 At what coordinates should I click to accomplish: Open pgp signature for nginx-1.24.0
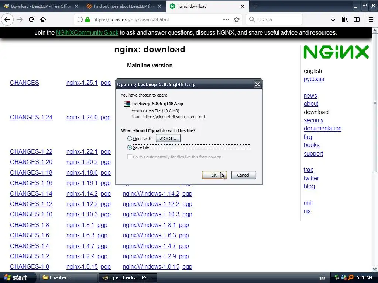coord(106,117)
